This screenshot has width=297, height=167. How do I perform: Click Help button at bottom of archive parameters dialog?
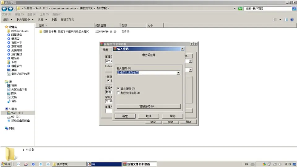click(x=188, y=122)
